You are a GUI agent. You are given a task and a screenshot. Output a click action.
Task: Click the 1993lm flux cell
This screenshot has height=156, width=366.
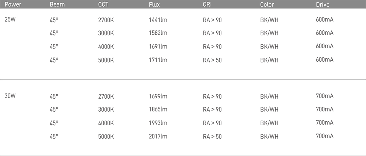(x=158, y=123)
